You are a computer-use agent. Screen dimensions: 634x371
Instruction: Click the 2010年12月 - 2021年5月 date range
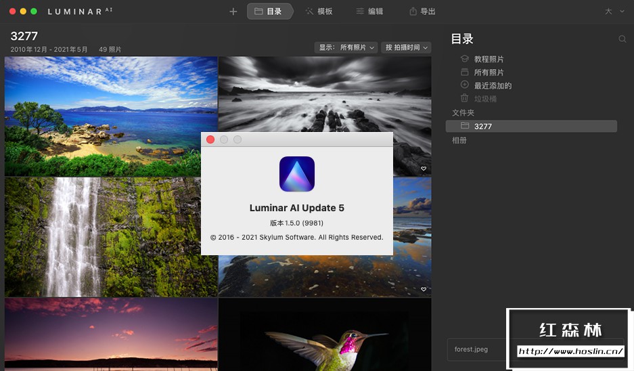[49, 49]
